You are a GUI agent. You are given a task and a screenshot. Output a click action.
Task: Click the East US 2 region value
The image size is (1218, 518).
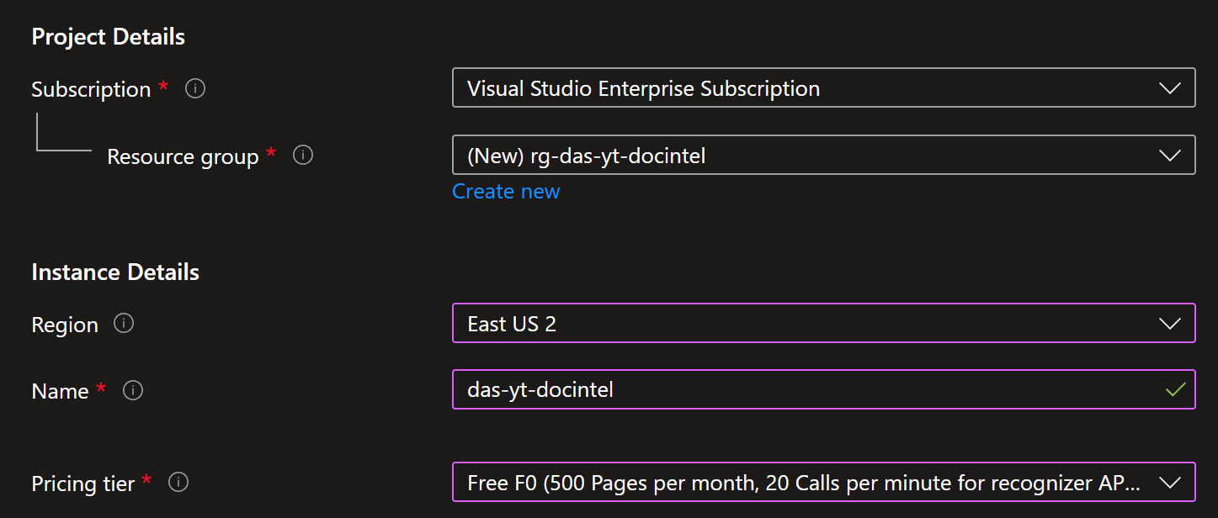click(x=511, y=323)
